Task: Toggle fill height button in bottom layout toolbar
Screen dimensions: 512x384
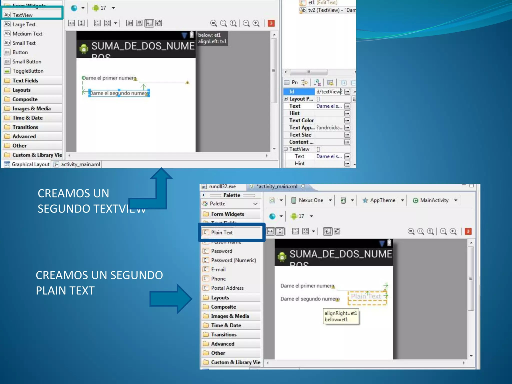Action: click(x=280, y=231)
